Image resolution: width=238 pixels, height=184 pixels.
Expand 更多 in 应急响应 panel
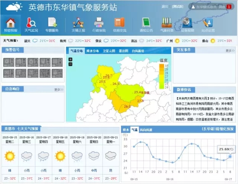pyautogui.click(x=59, y=89)
